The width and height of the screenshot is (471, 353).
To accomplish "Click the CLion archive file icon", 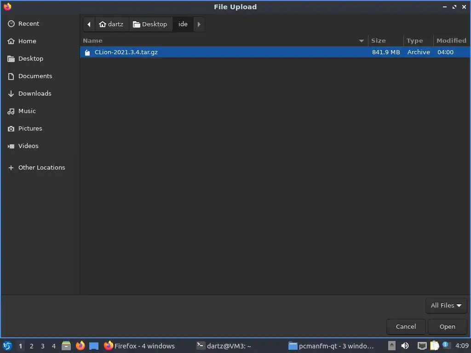I will [87, 52].
